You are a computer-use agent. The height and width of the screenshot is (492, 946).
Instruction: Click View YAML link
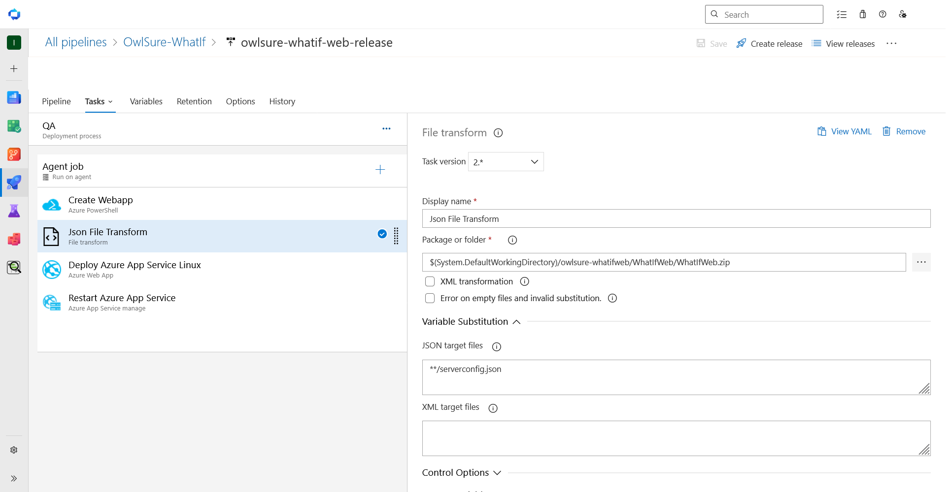tap(845, 131)
